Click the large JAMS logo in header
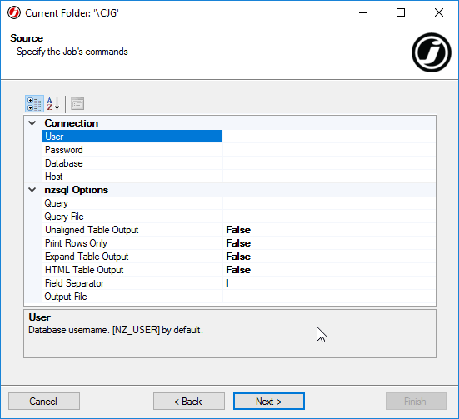Viewport: 459px width, 419px height. point(432,52)
